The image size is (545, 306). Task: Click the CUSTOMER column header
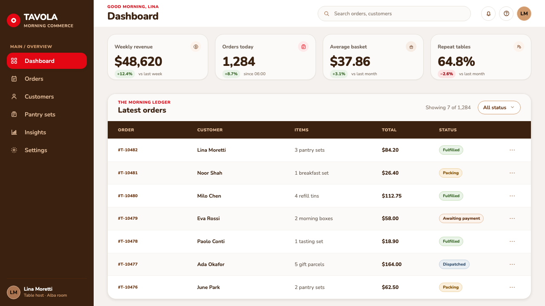[210, 130]
